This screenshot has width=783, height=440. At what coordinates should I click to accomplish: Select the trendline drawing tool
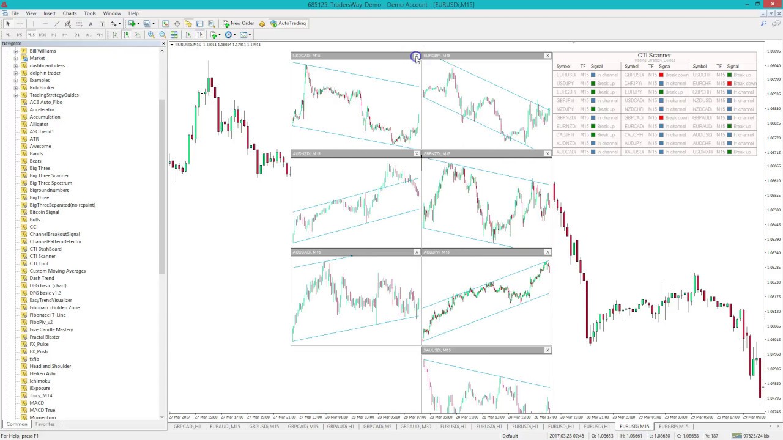(57, 23)
